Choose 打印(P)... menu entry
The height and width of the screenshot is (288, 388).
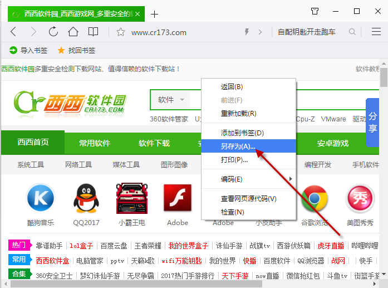coord(249,160)
